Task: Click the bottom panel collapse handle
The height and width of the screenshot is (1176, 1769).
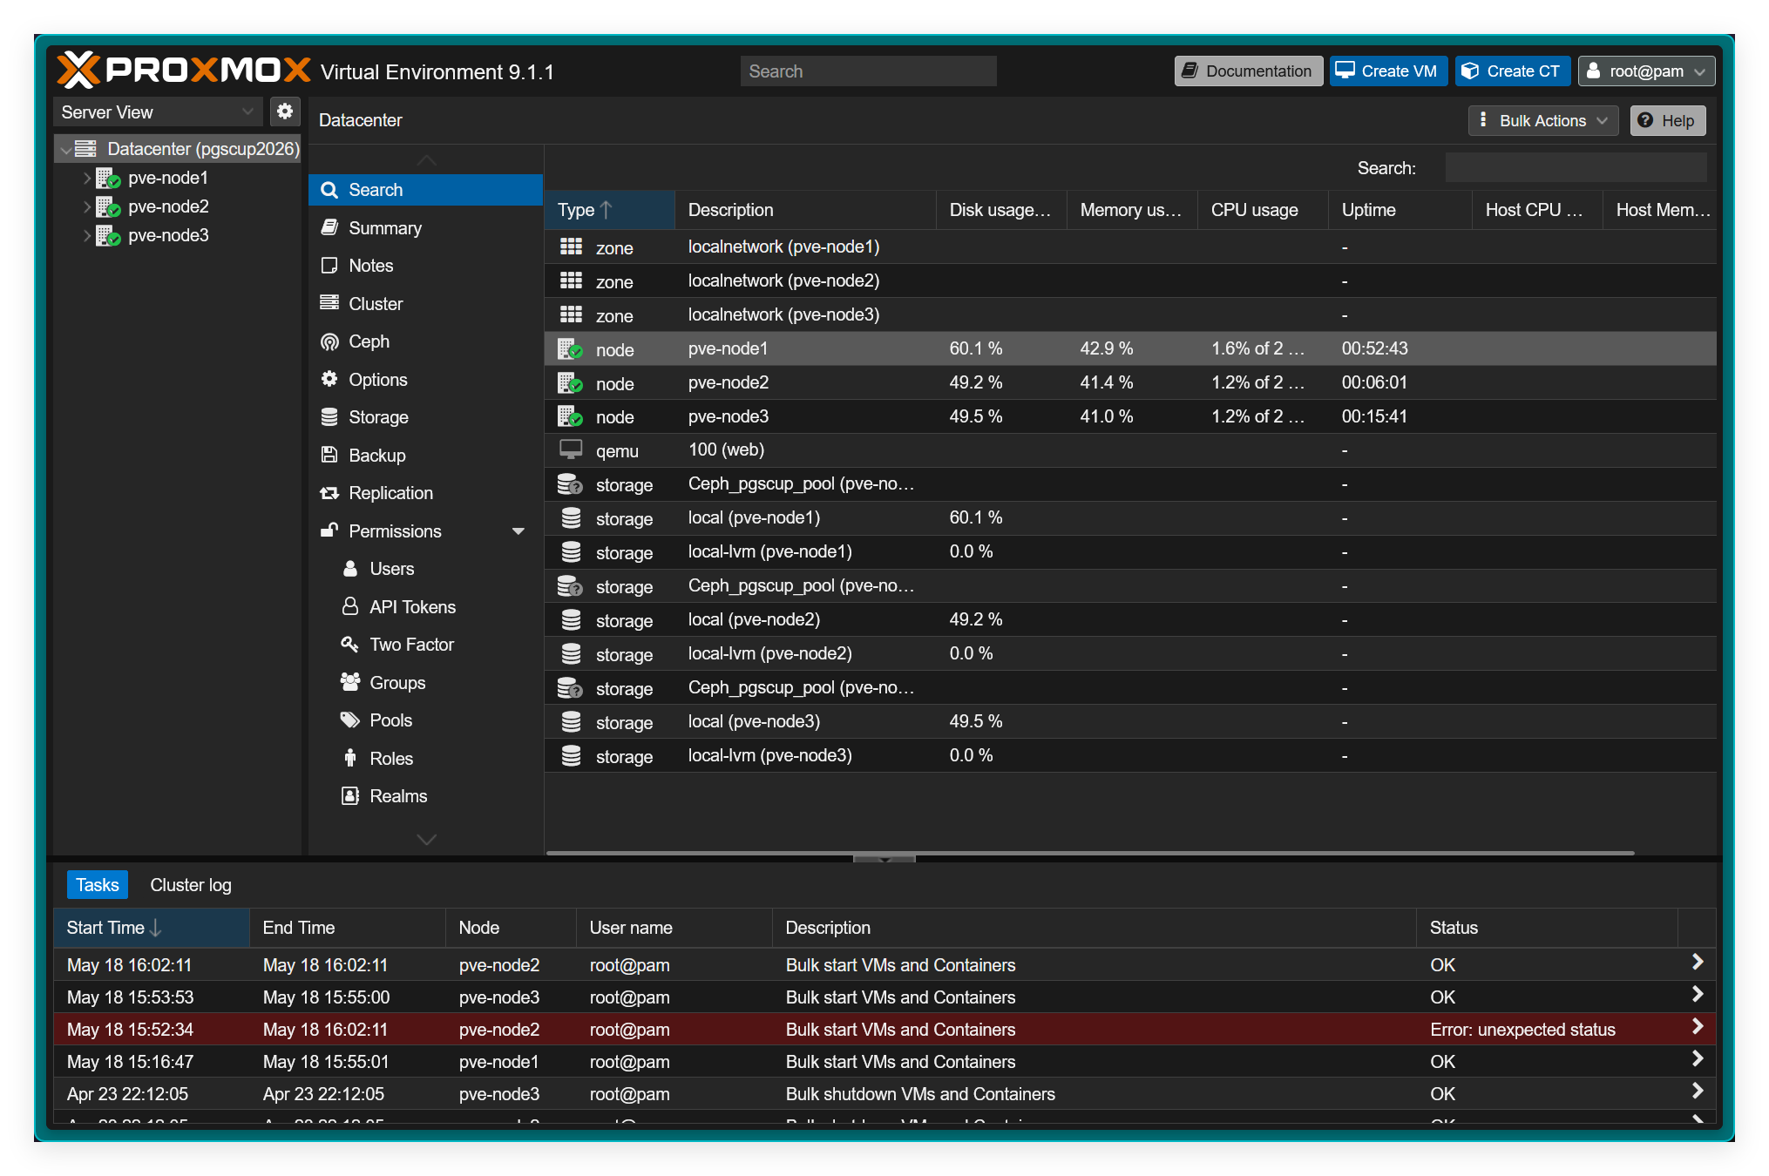Action: tap(884, 859)
